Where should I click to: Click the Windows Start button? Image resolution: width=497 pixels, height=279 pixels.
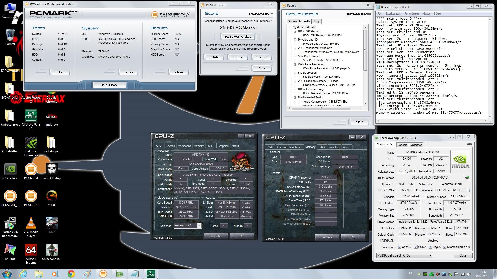[x=7, y=274]
